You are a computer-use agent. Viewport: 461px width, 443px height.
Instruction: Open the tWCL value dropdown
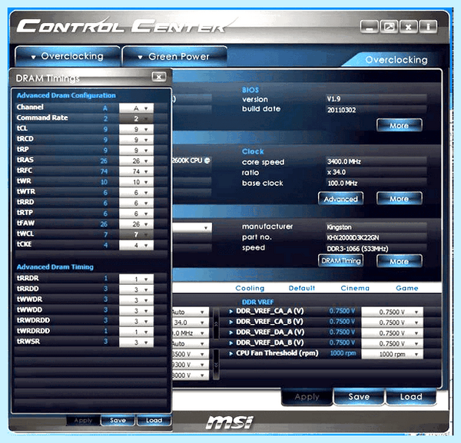136,235
